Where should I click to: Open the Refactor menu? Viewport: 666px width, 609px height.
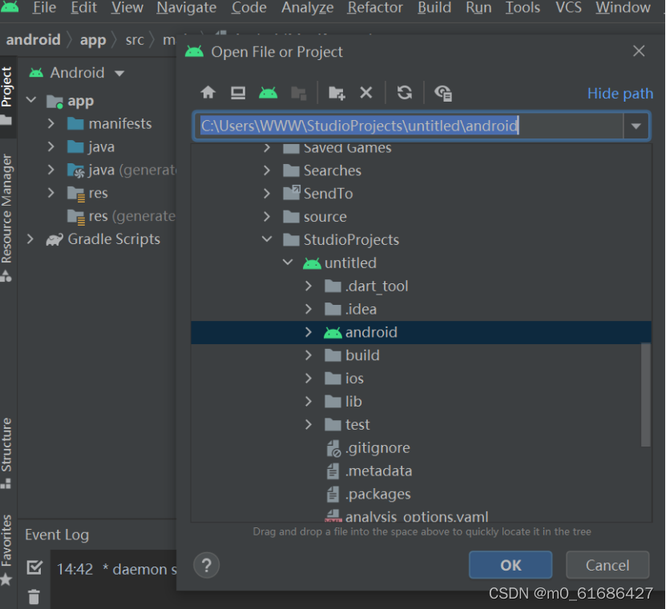(x=375, y=8)
